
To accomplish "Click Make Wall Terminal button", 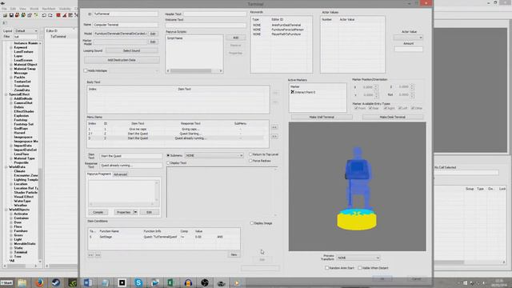I will point(322,117).
